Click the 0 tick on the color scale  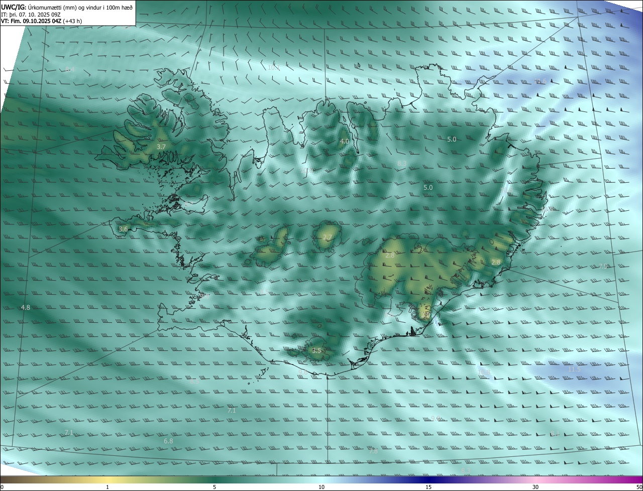coord(2,487)
